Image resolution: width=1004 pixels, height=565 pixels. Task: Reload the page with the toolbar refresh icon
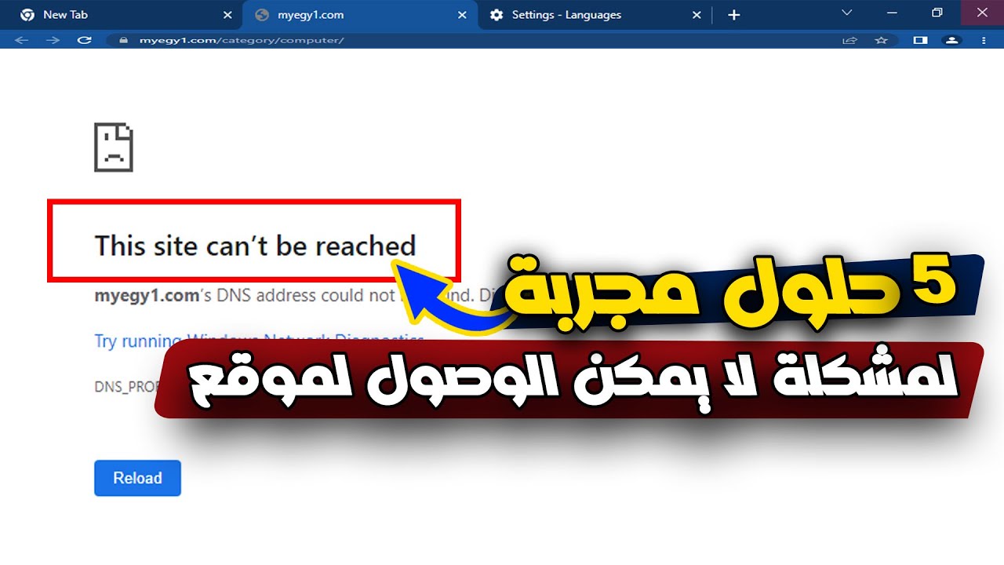[x=85, y=39]
